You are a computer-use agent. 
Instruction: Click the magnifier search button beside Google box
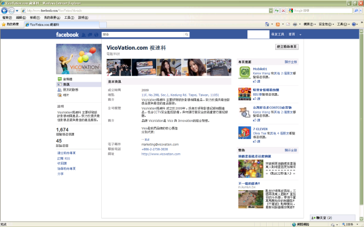pos(356,11)
